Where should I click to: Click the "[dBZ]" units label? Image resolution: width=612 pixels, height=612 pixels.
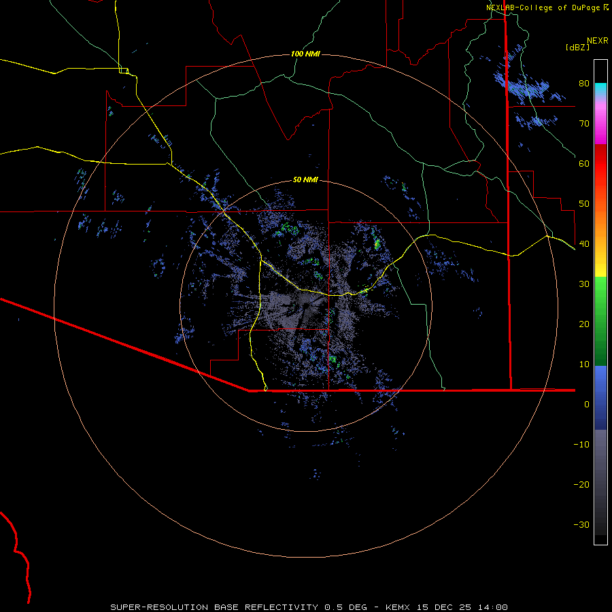[x=577, y=47]
